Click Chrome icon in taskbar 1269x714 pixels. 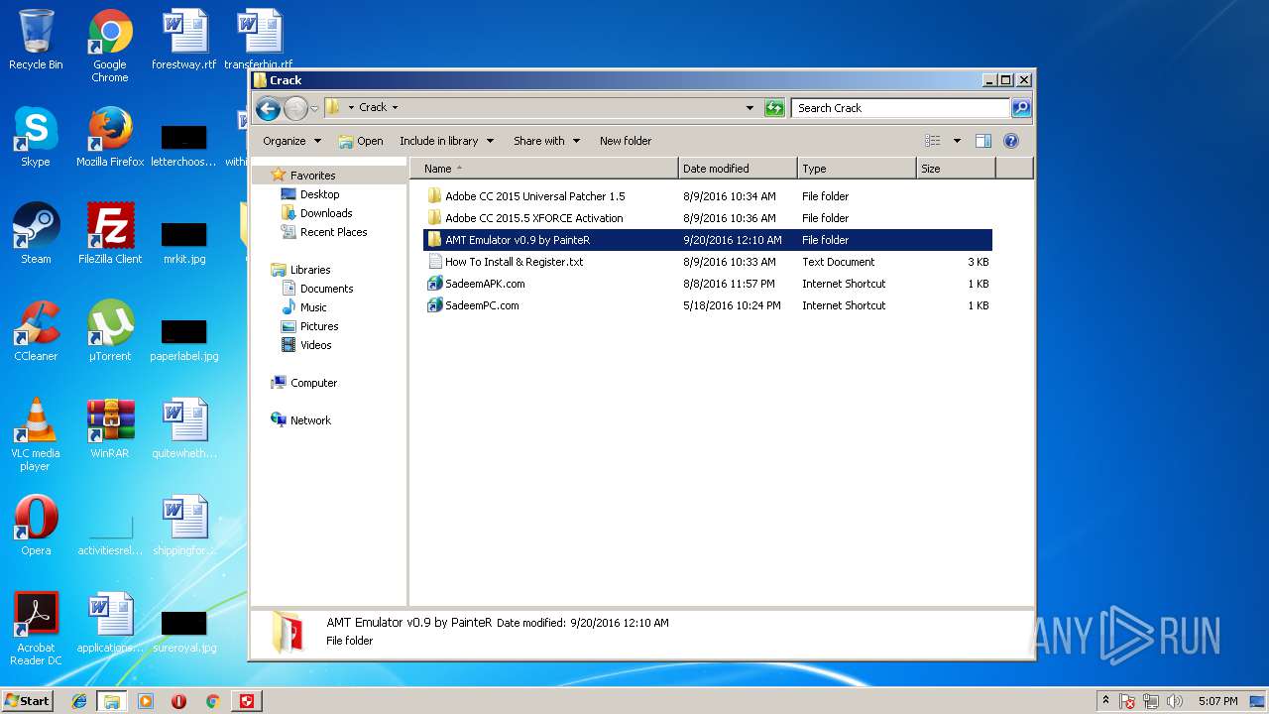[212, 701]
